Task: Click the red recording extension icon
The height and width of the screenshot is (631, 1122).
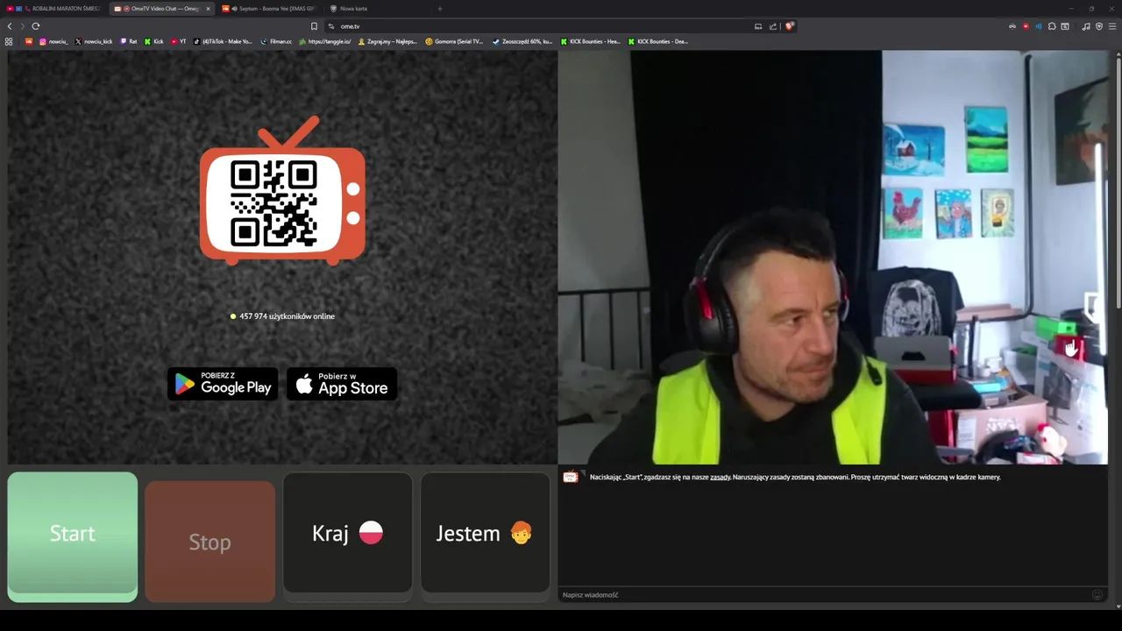Action: point(1026,26)
